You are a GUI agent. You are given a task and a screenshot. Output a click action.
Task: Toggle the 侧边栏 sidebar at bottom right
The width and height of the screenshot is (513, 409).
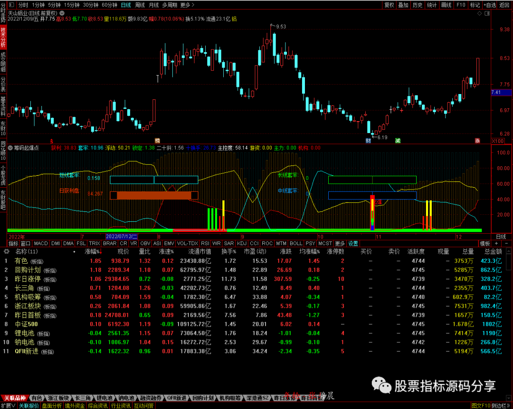point(501,406)
